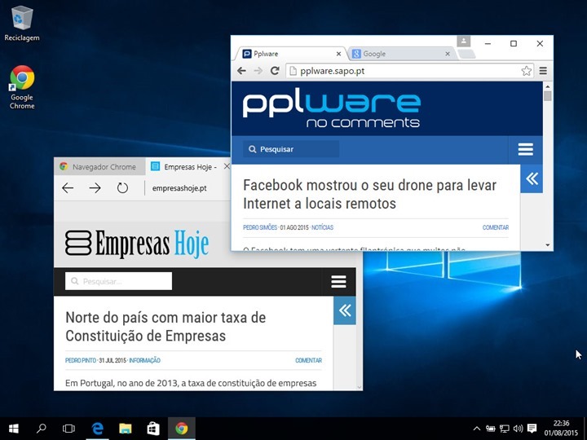Go back in the Edge window

[x=68, y=188]
